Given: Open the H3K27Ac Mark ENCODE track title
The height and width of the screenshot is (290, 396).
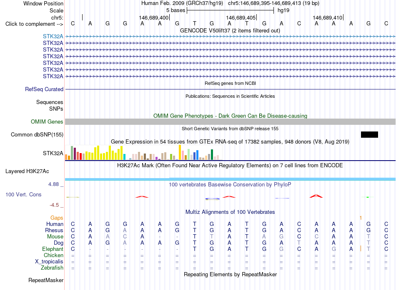Looking at the screenshot, I should pos(230,166).
